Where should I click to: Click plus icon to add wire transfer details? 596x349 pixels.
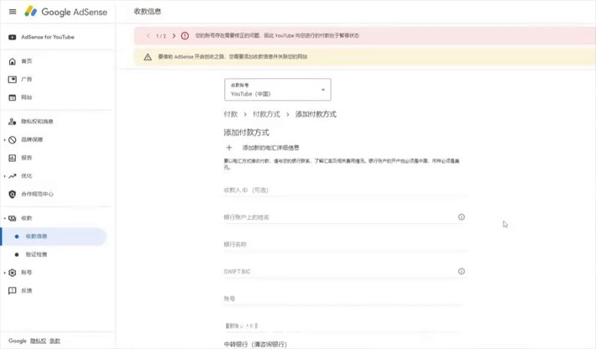click(x=229, y=148)
